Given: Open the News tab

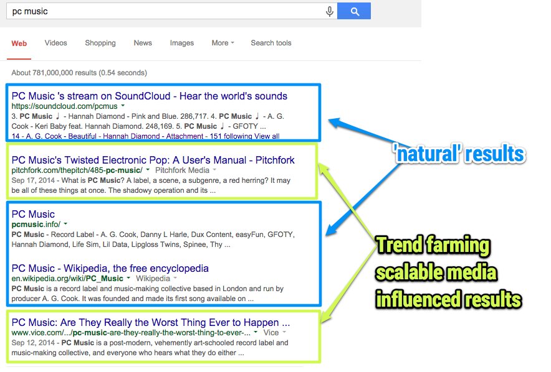Looking at the screenshot, I should pyautogui.click(x=143, y=43).
